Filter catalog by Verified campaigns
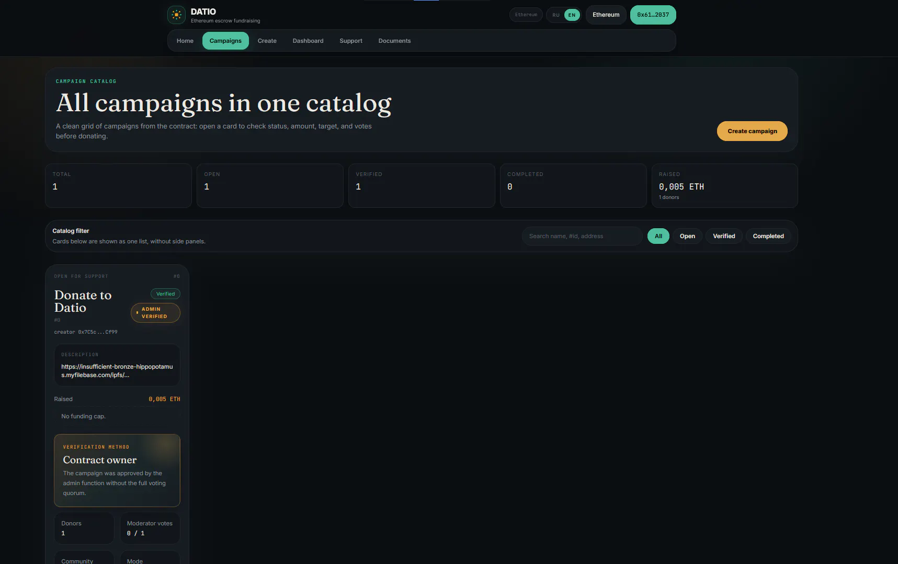This screenshot has width=898, height=564. click(724, 236)
